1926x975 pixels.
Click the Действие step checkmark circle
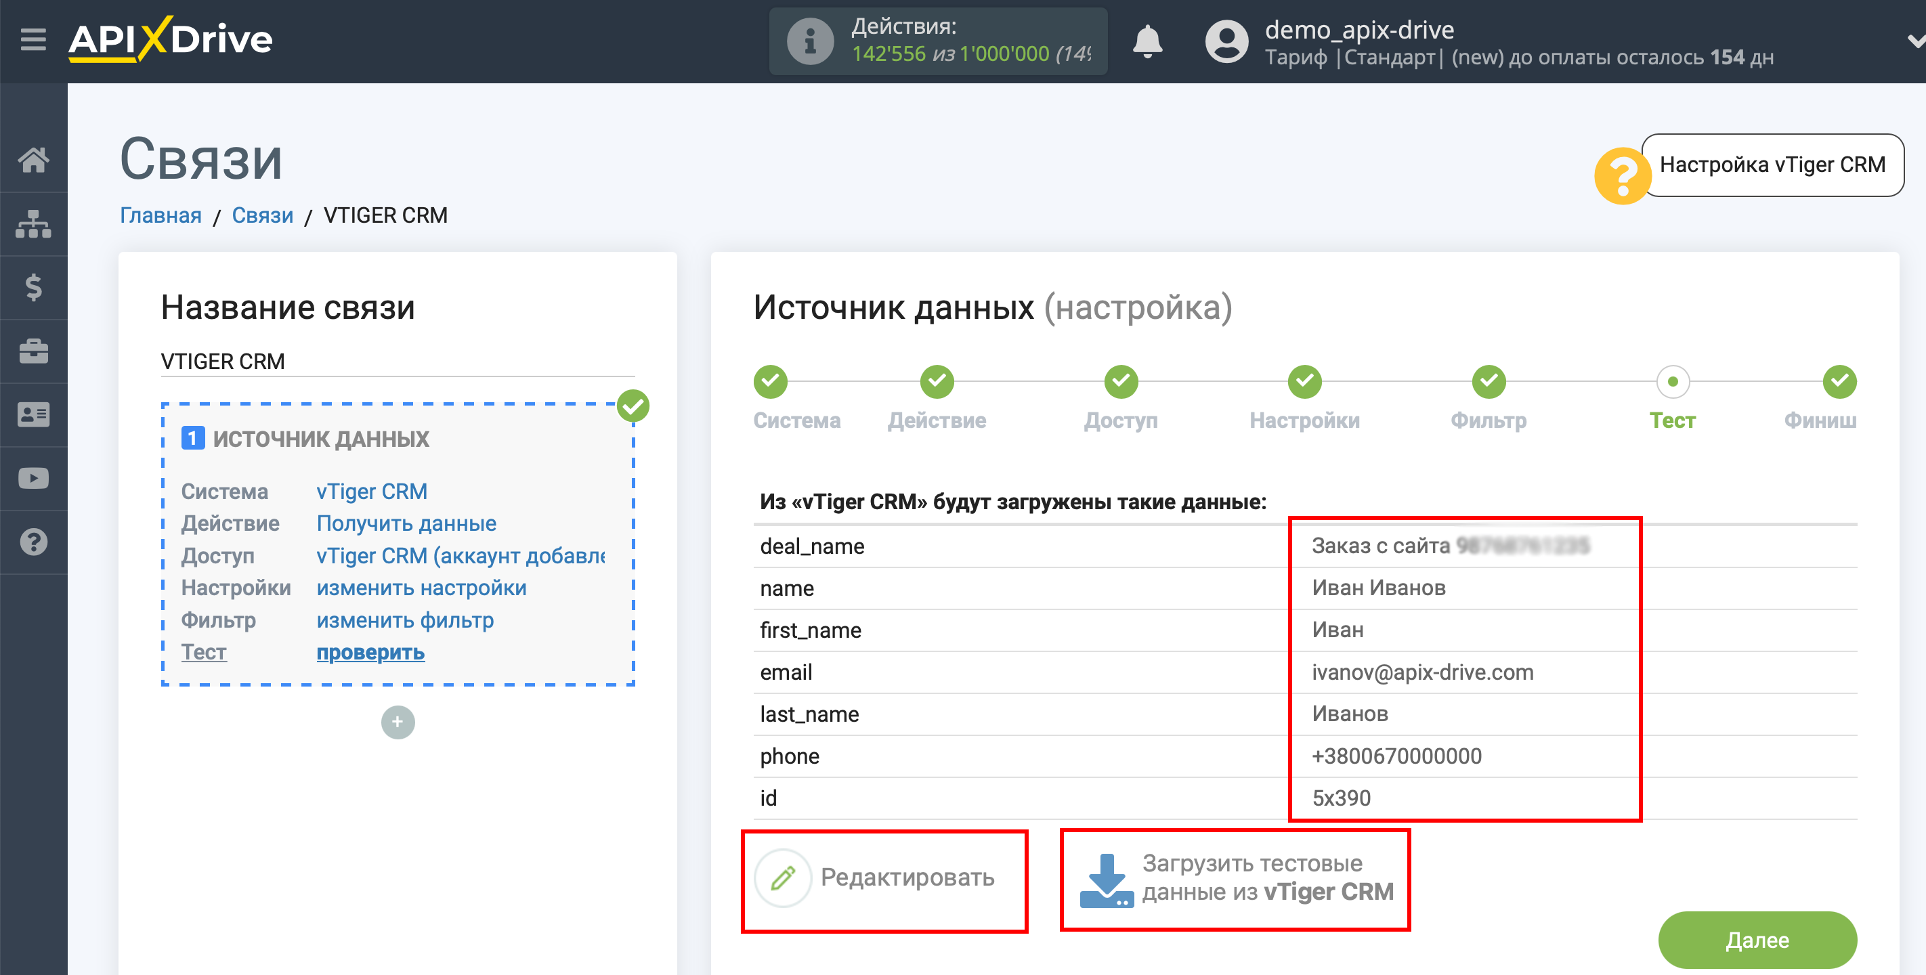[937, 382]
